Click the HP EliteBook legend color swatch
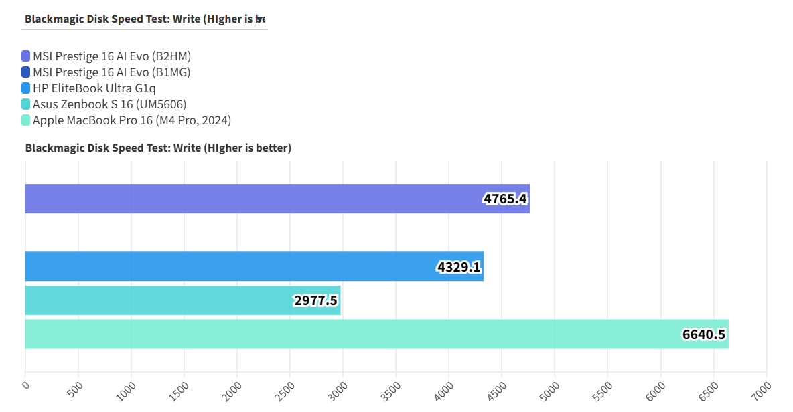 [x=26, y=88]
